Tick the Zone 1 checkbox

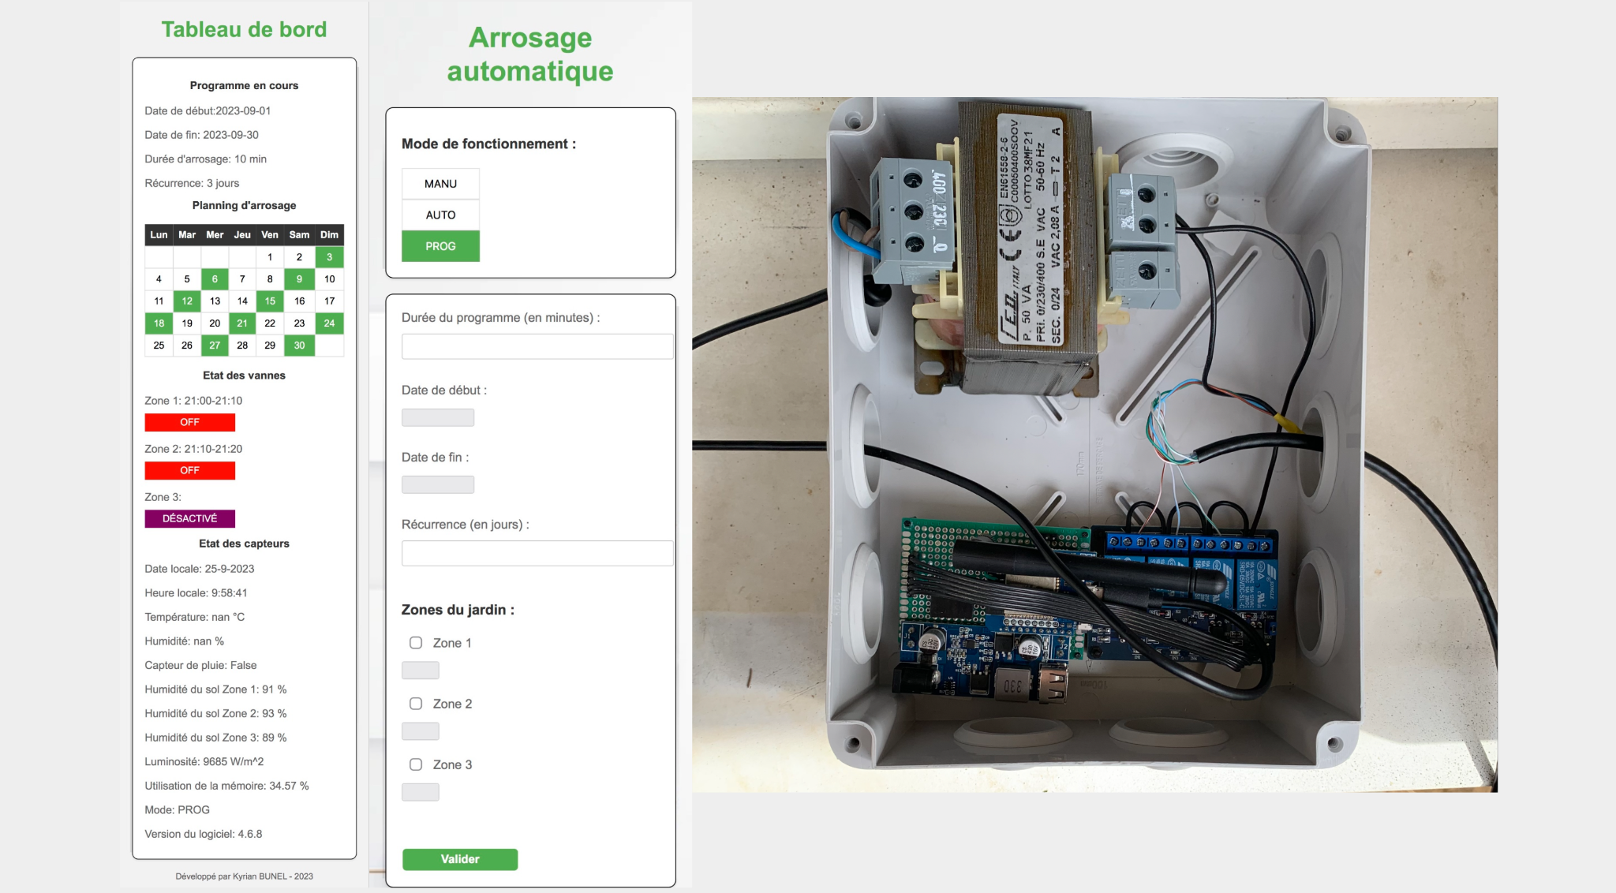click(x=416, y=643)
